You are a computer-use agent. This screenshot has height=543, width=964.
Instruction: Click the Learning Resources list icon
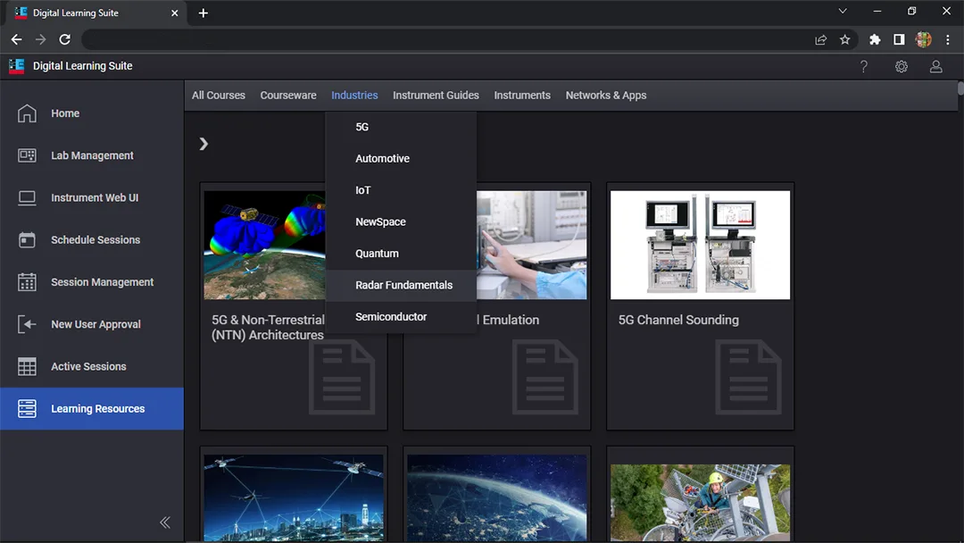coord(27,408)
